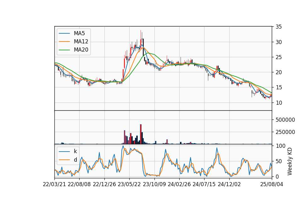Screen dimensions: 302x217
Task: Click the KD axis value 0
Action: [x=277, y=176]
